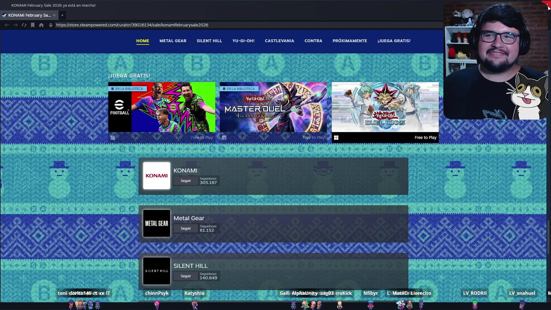551x310 pixels.
Task: Jump to the SILENT HILL section
Action: click(209, 41)
